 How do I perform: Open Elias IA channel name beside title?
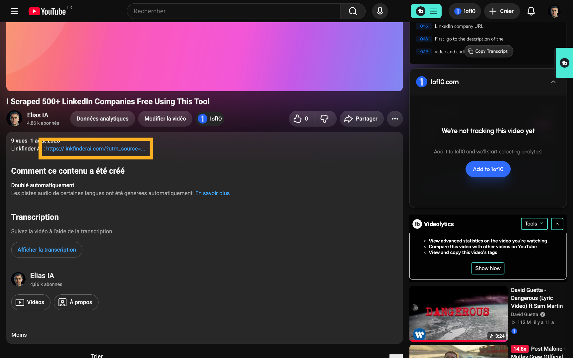pyautogui.click(x=37, y=115)
